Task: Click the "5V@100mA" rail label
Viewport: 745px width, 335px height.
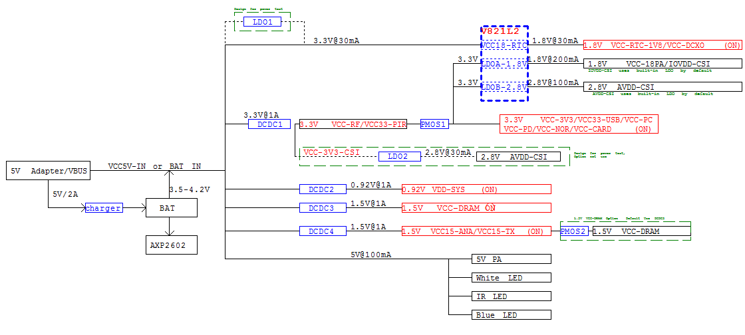Action: coord(371,255)
